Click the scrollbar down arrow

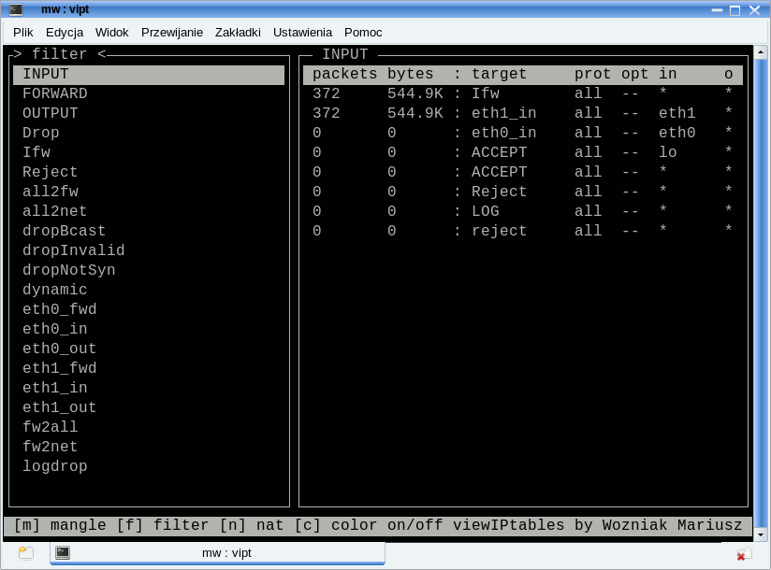[761, 534]
